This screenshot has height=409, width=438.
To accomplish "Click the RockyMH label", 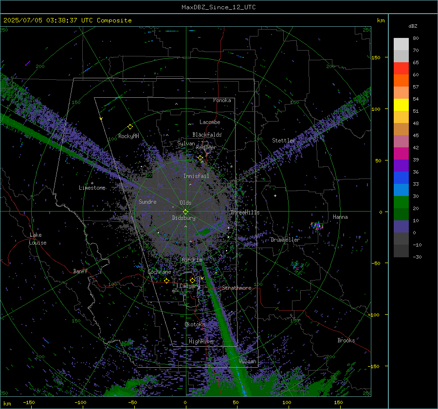I will point(128,136).
